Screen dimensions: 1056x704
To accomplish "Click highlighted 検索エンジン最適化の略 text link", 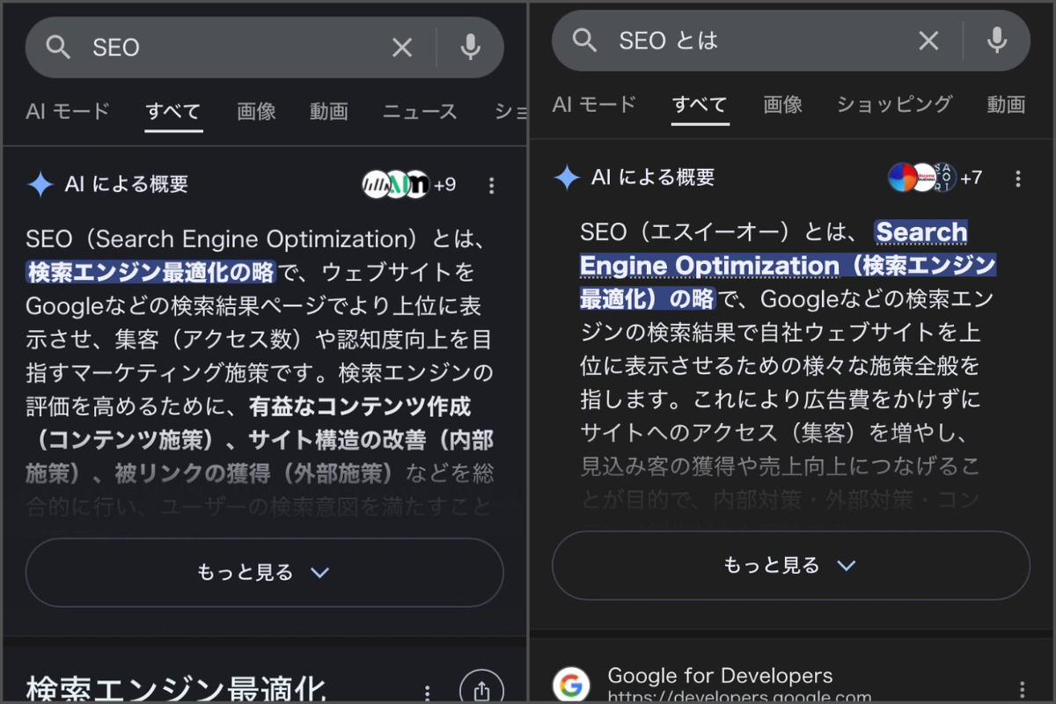I will (150, 273).
